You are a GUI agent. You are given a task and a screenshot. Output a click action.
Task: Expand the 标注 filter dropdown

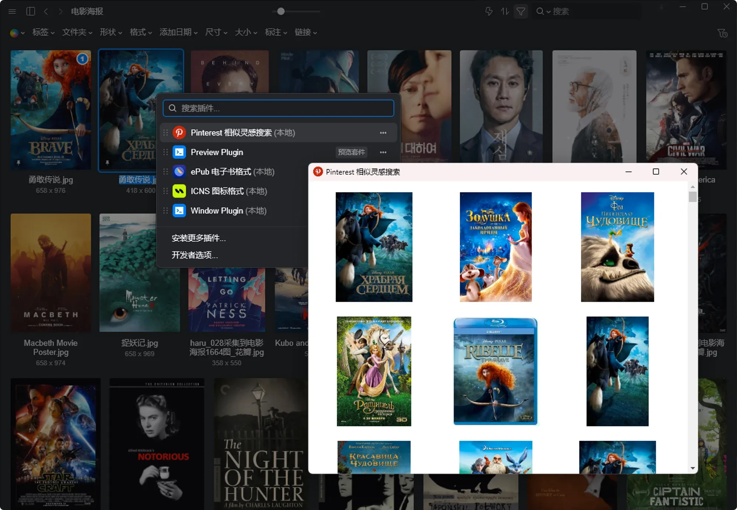(x=276, y=33)
